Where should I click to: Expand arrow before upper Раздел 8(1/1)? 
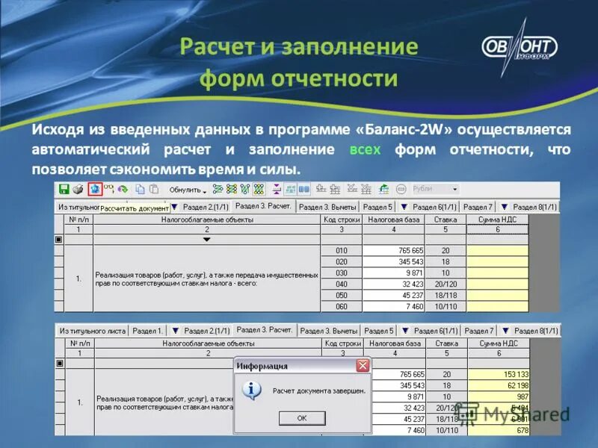tap(504, 207)
